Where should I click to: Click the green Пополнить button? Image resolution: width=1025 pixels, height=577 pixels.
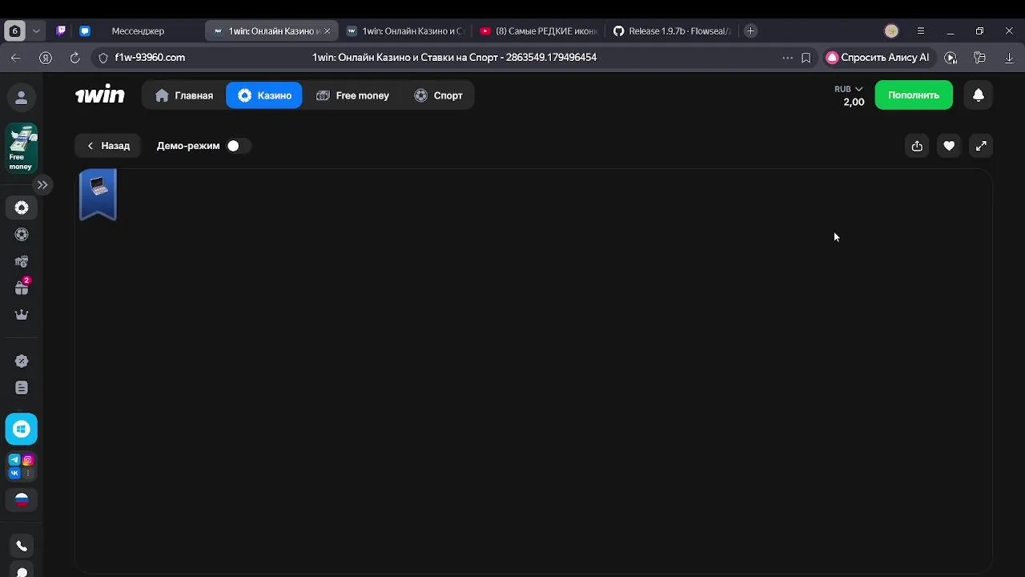[914, 95]
